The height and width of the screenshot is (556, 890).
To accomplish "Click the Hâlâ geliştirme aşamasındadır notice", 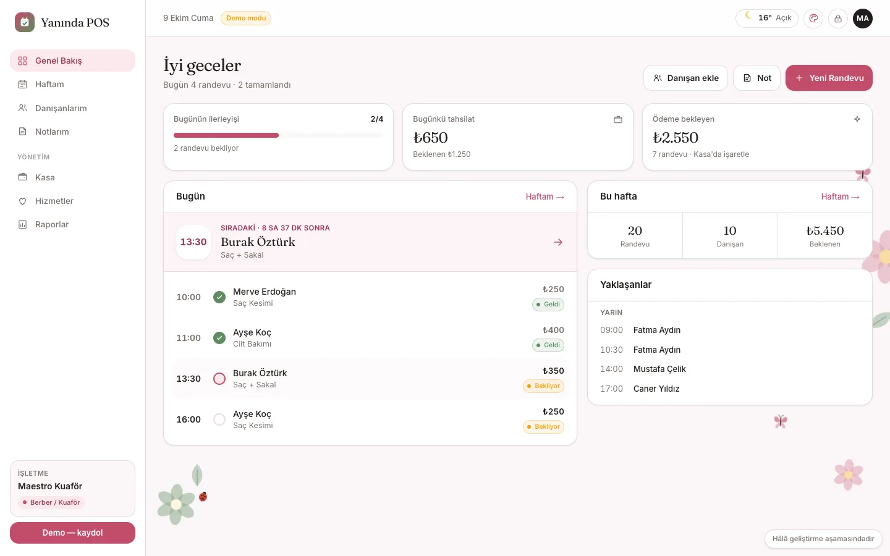I will tap(823, 539).
